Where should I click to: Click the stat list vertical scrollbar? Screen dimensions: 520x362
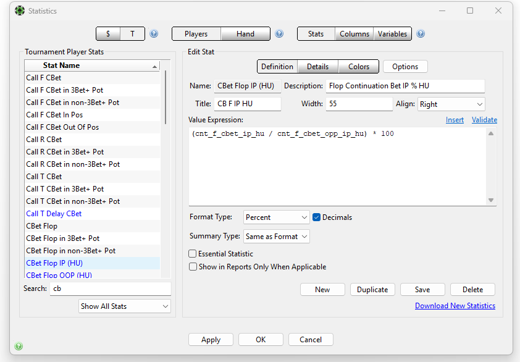pos(166,97)
